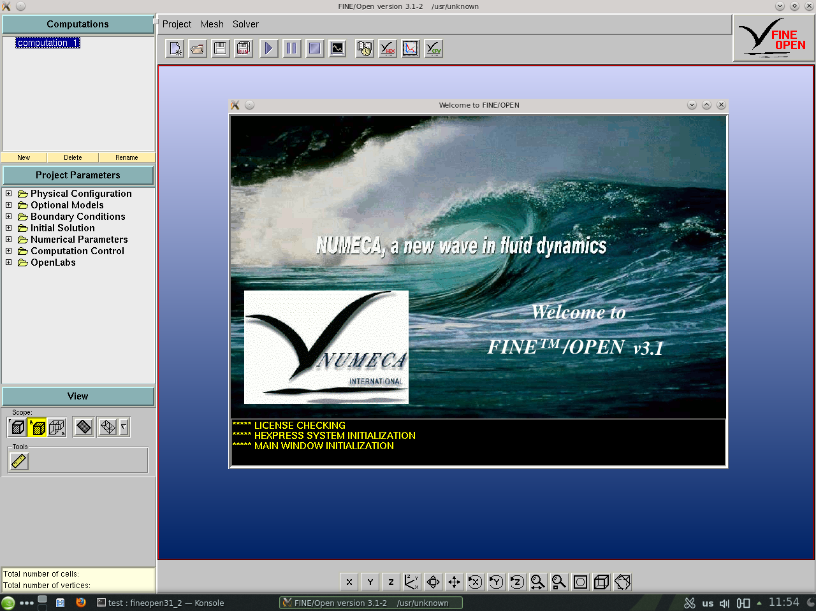The width and height of the screenshot is (816, 611).
Task: Expand Numerical Parameters tree node
Action: pos(9,240)
